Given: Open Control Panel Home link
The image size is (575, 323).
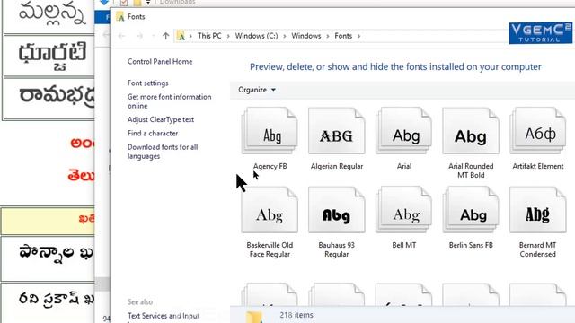Looking at the screenshot, I should (x=160, y=62).
